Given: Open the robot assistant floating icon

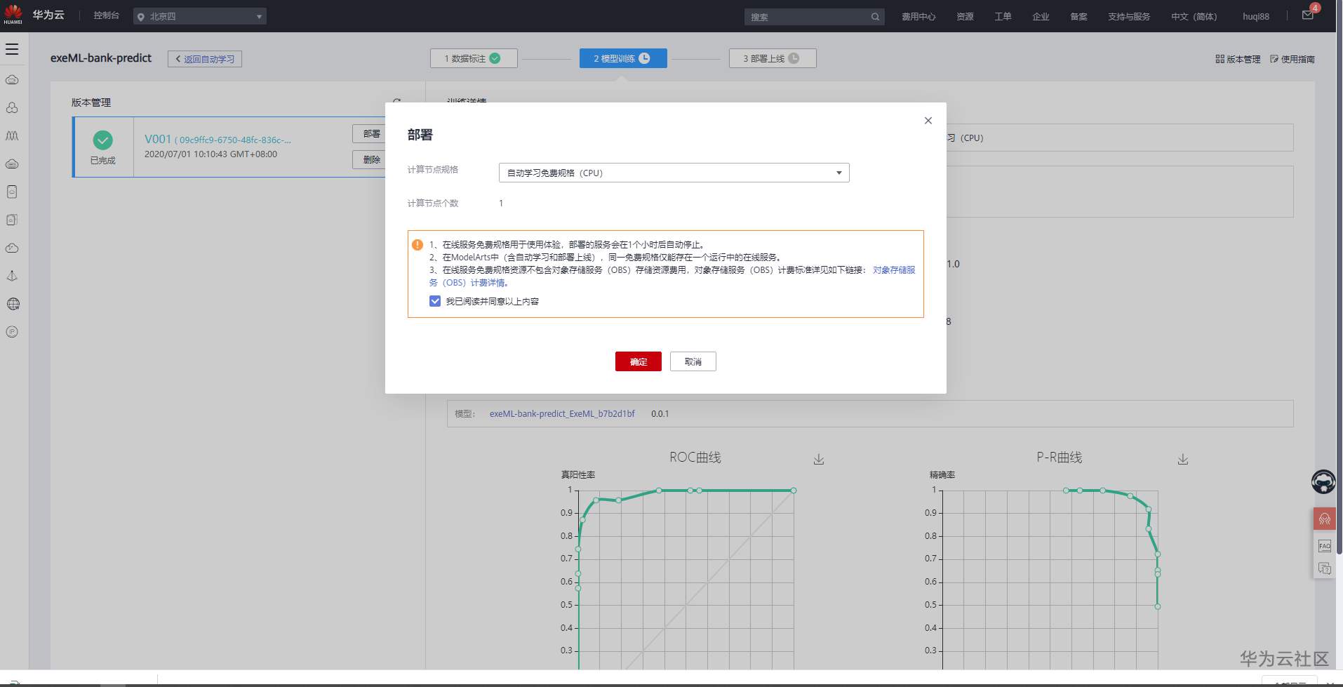Looking at the screenshot, I should tap(1323, 482).
